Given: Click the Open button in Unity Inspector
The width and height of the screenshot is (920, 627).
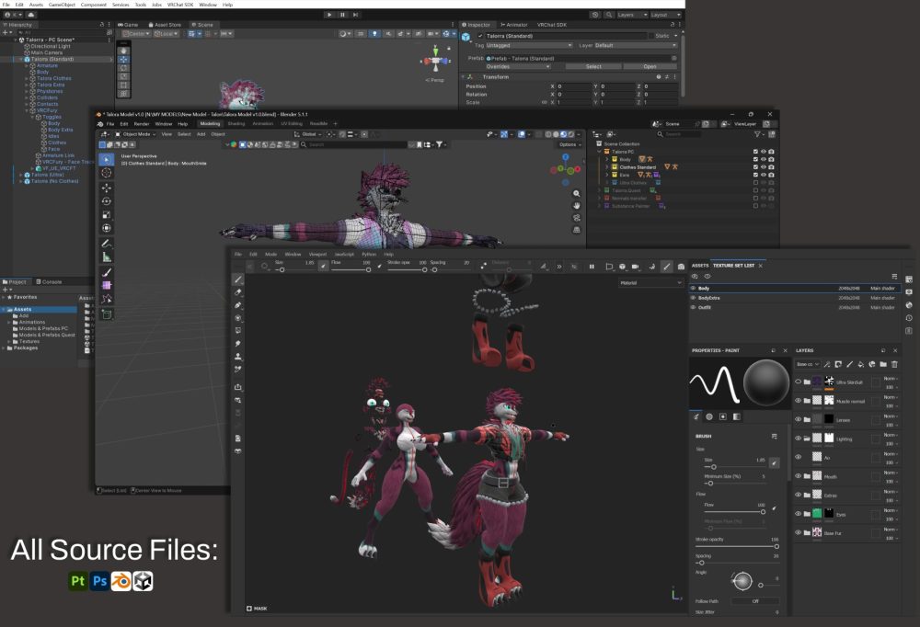Looking at the screenshot, I should click(650, 67).
